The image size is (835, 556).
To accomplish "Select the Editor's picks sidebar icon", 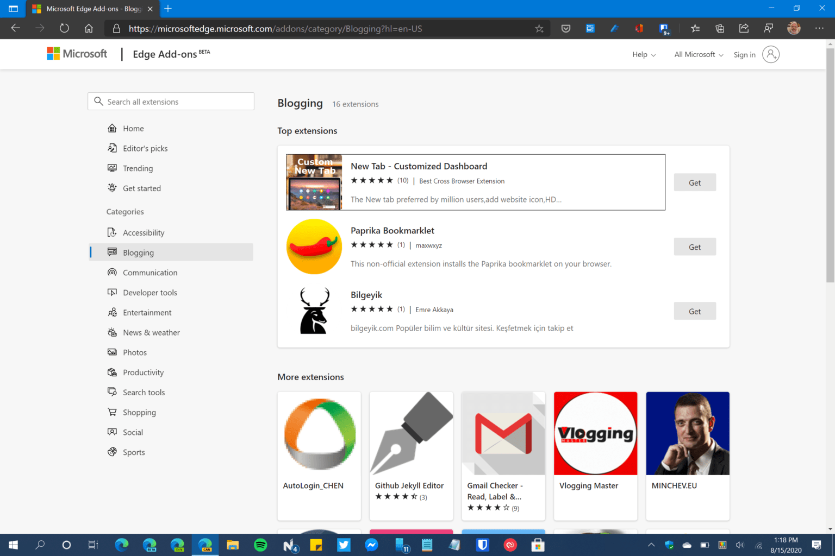I will (112, 148).
